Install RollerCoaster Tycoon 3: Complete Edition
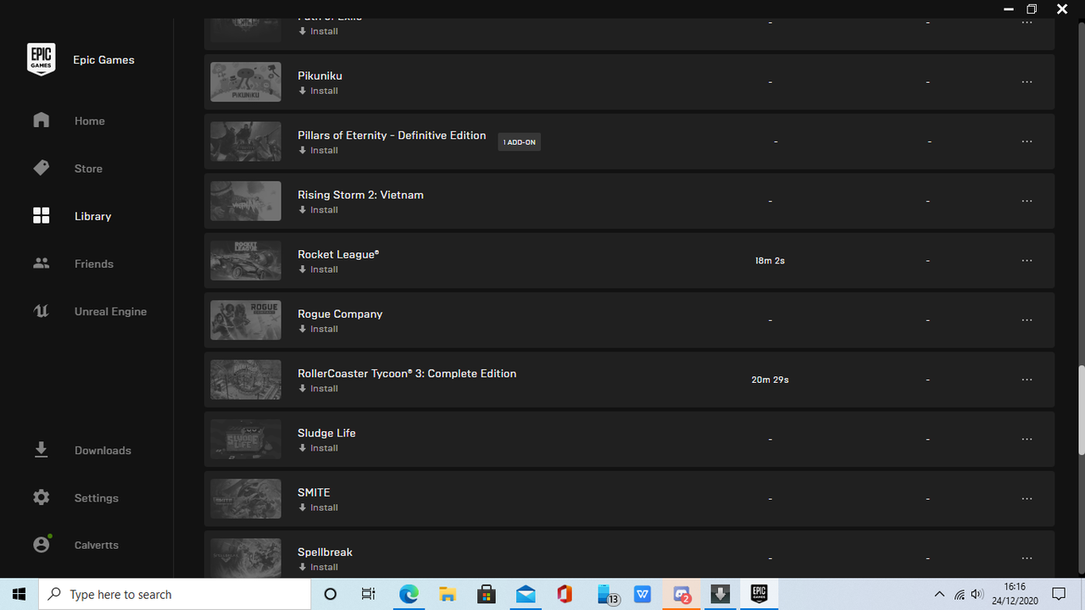The height and width of the screenshot is (610, 1085). (318, 388)
